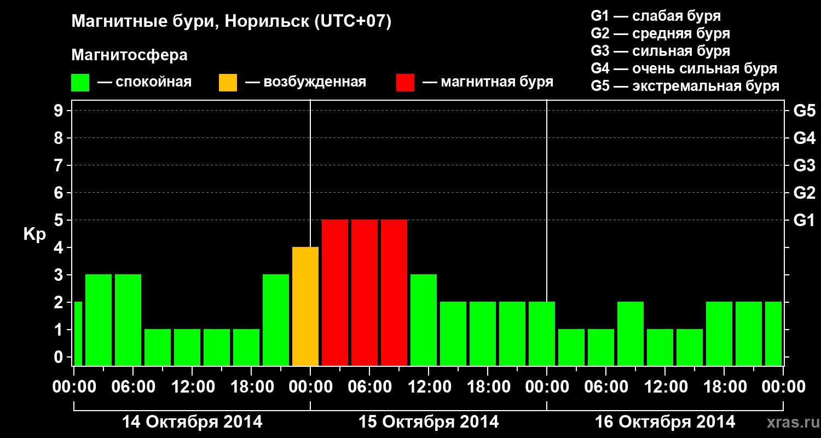The height and width of the screenshot is (438, 821).
Task: Click the '14 Октября 2014' date label
Action: (192, 422)
